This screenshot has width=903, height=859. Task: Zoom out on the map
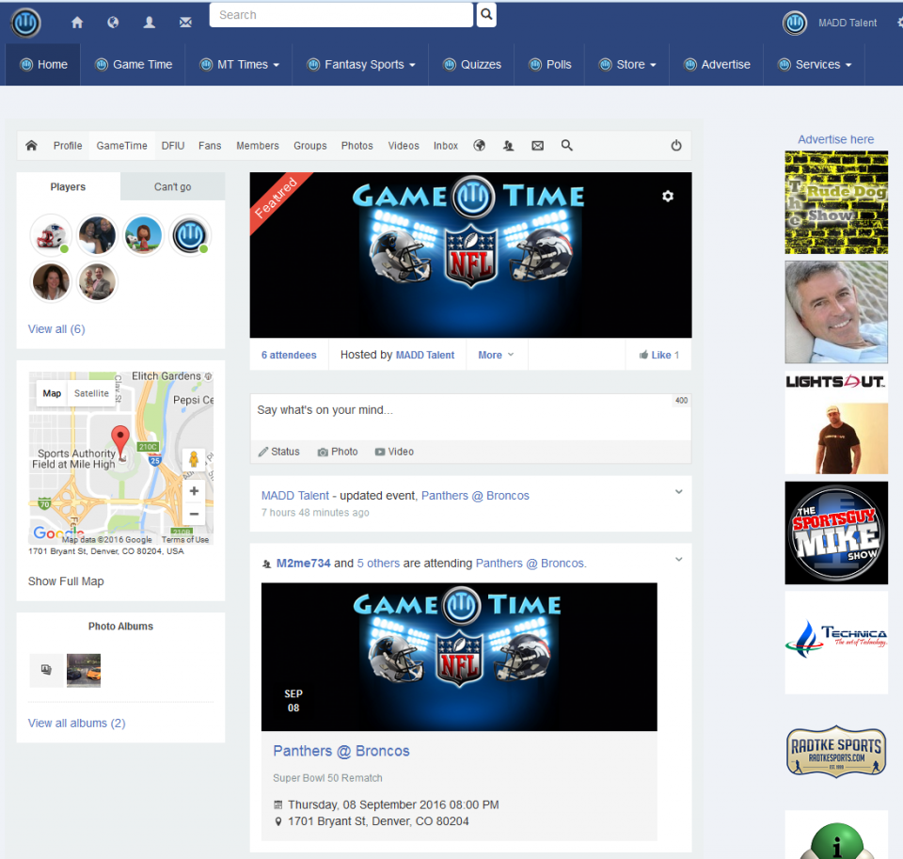(x=194, y=514)
